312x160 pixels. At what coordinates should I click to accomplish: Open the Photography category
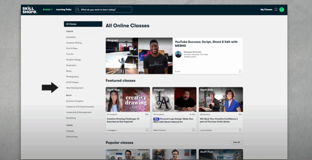click(72, 77)
